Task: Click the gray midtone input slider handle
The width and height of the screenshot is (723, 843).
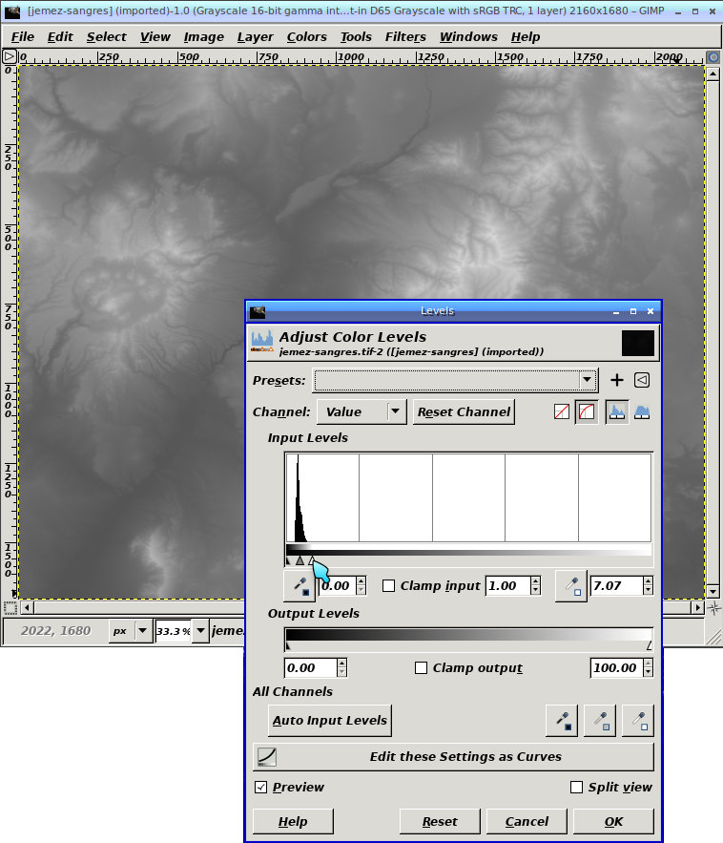Action: pos(300,560)
